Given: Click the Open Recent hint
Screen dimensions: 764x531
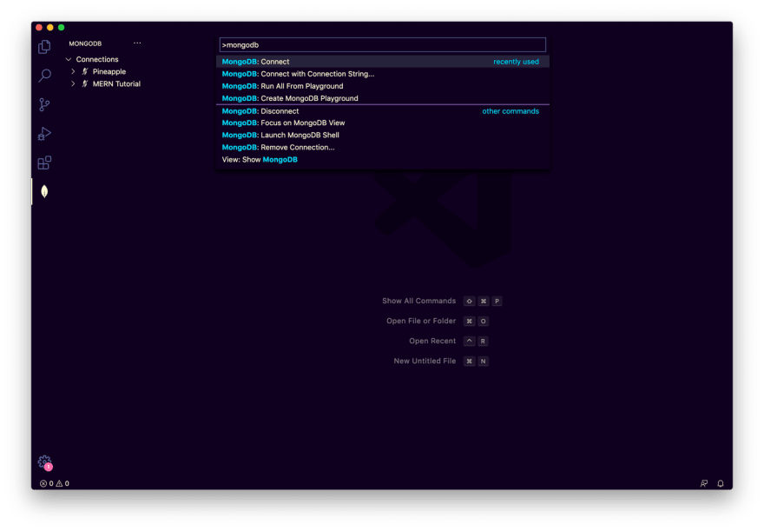Looking at the screenshot, I should click(432, 341).
